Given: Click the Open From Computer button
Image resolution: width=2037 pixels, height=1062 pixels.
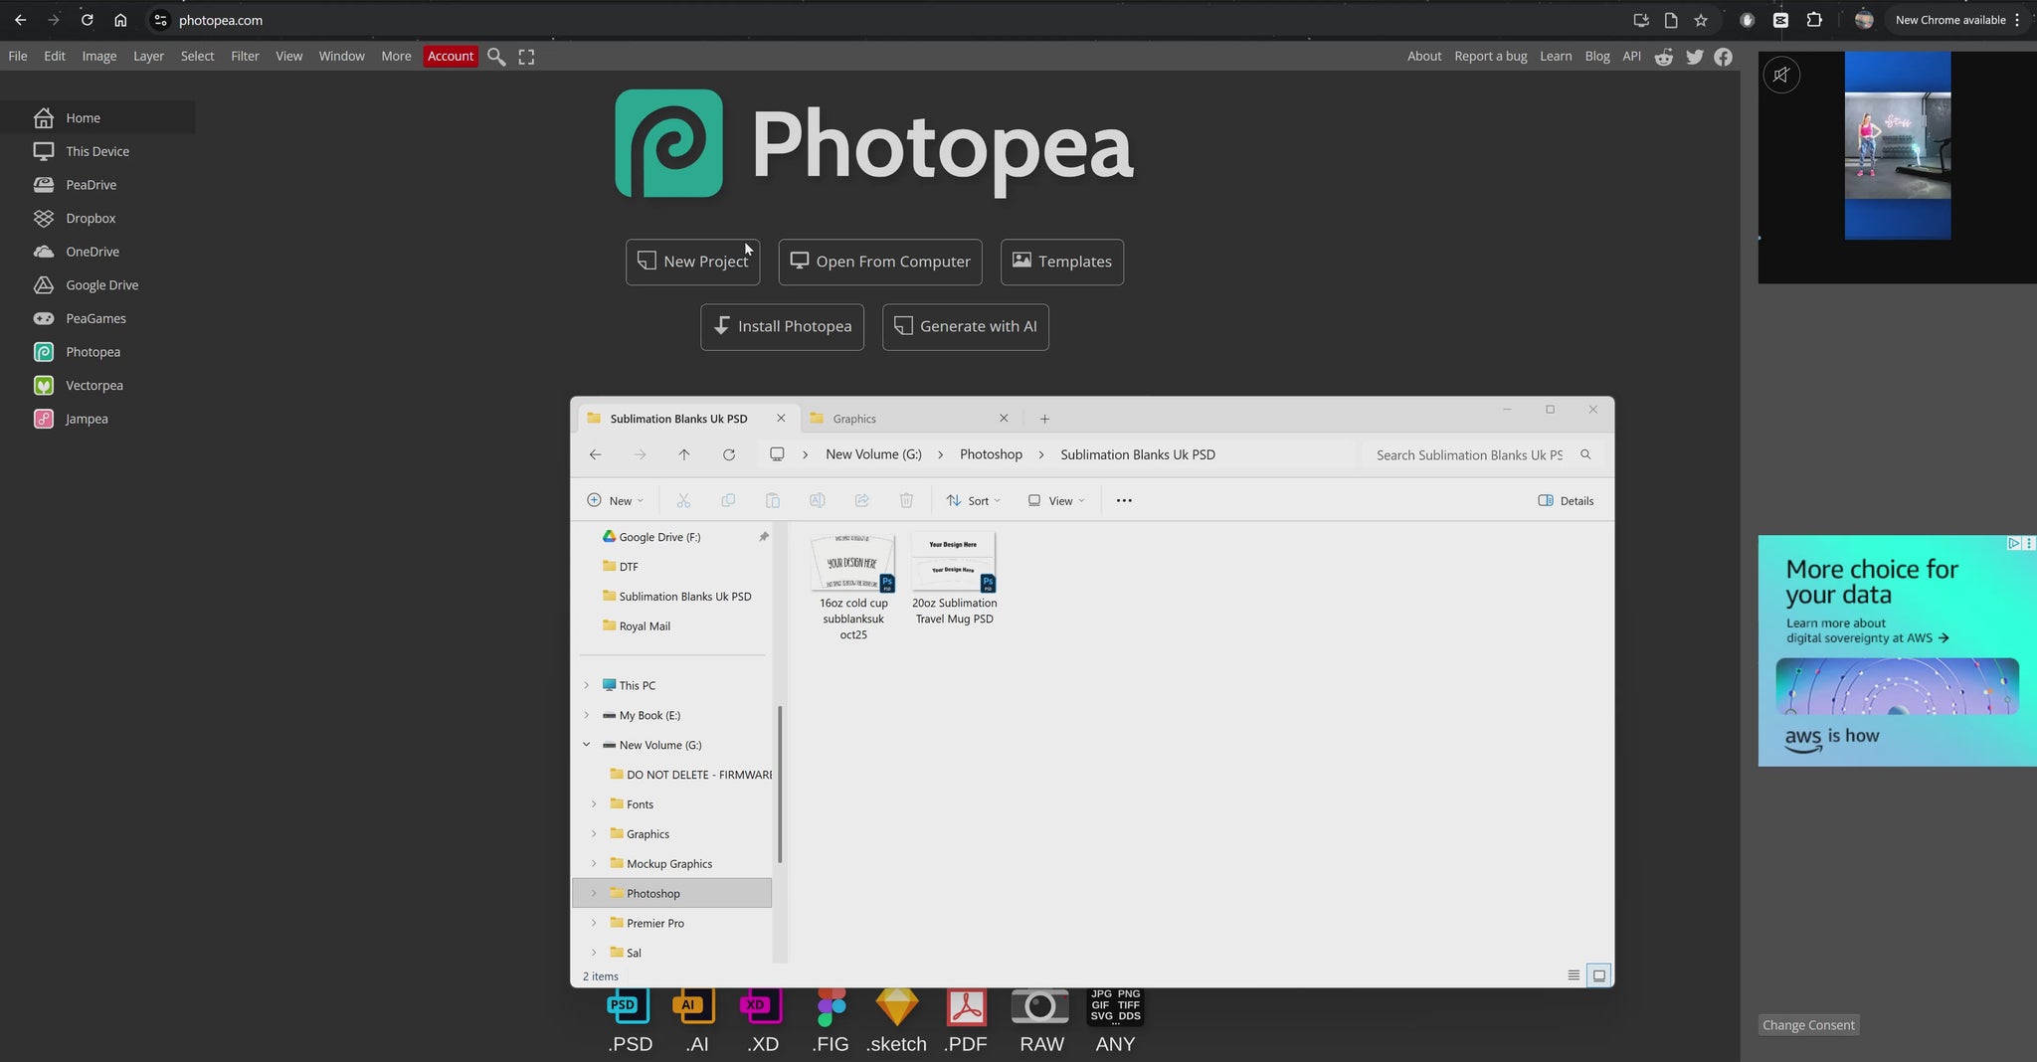Looking at the screenshot, I should [x=879, y=262].
